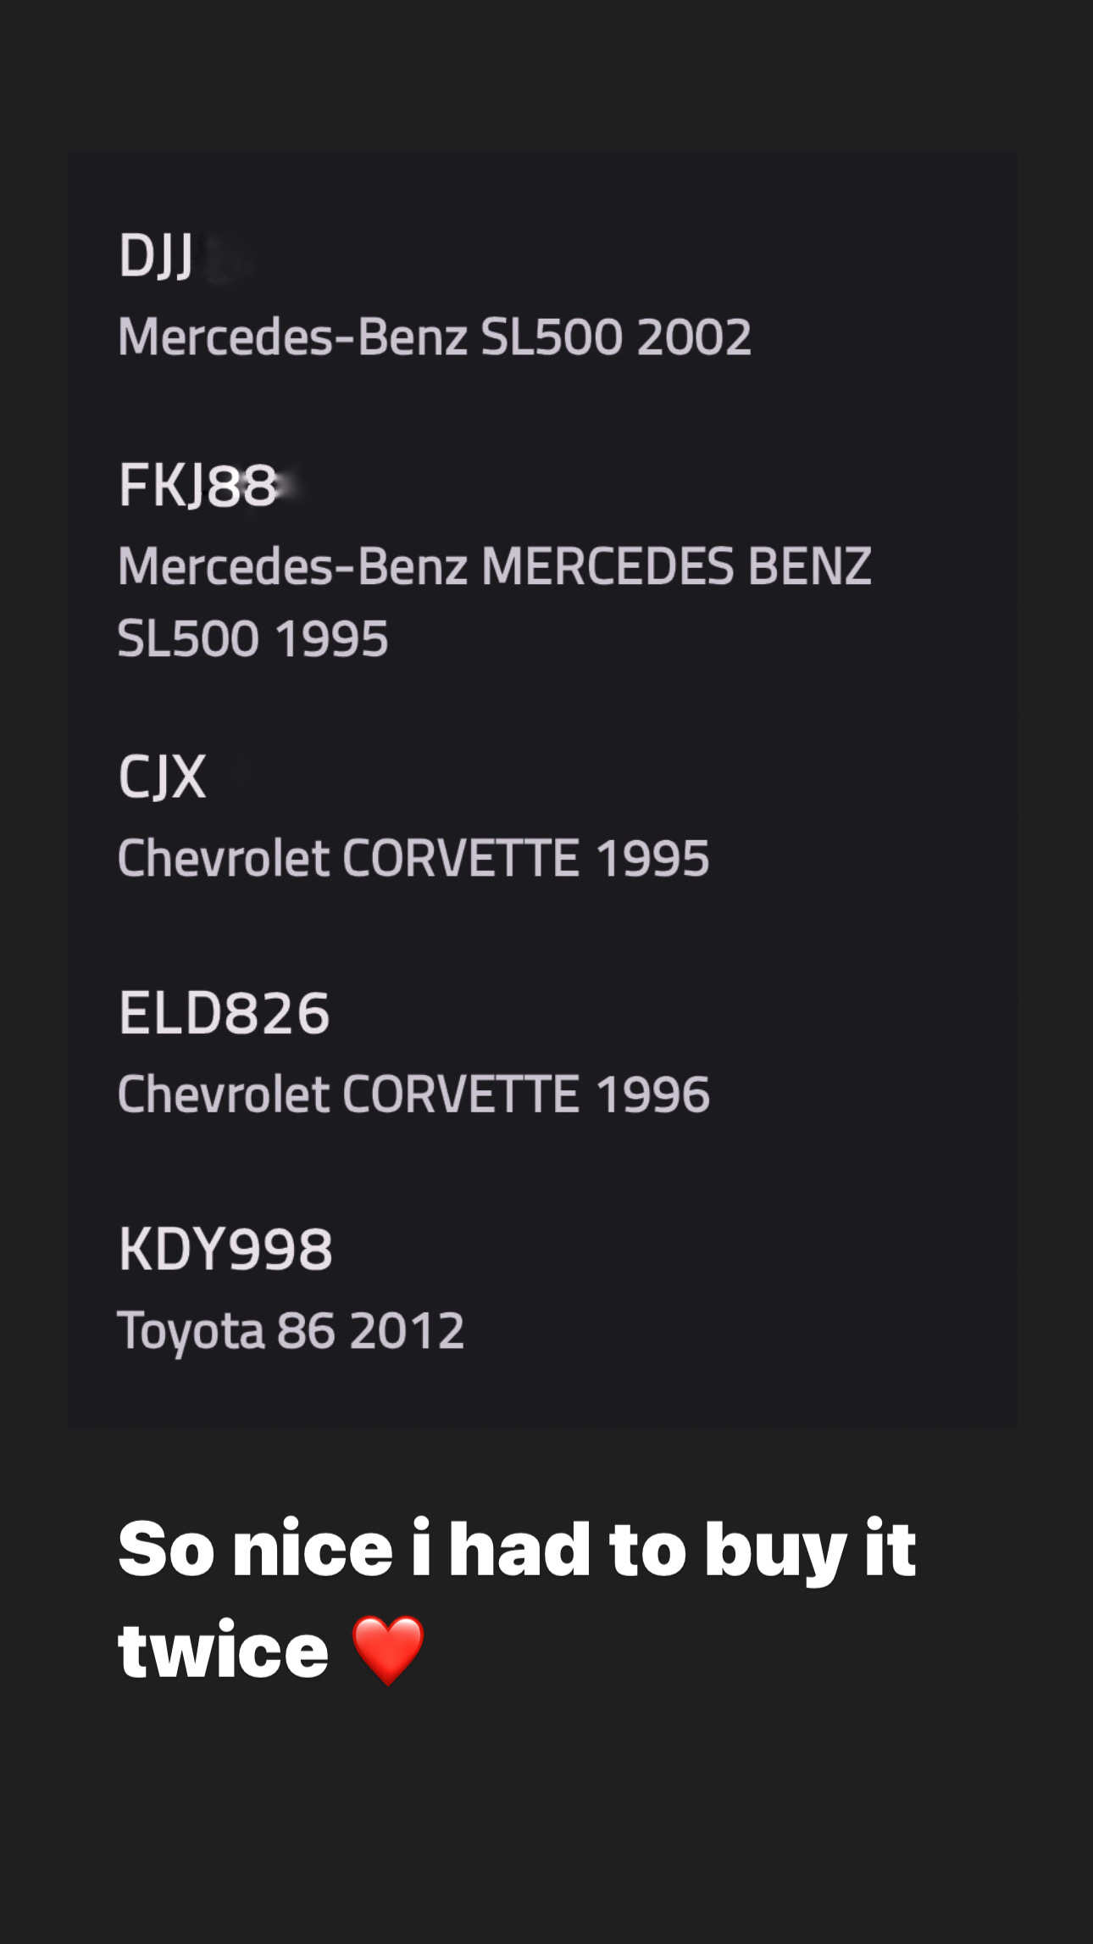This screenshot has height=1944, width=1093.
Task: Click the Toyota 86 2012 description
Action: coord(291,1330)
